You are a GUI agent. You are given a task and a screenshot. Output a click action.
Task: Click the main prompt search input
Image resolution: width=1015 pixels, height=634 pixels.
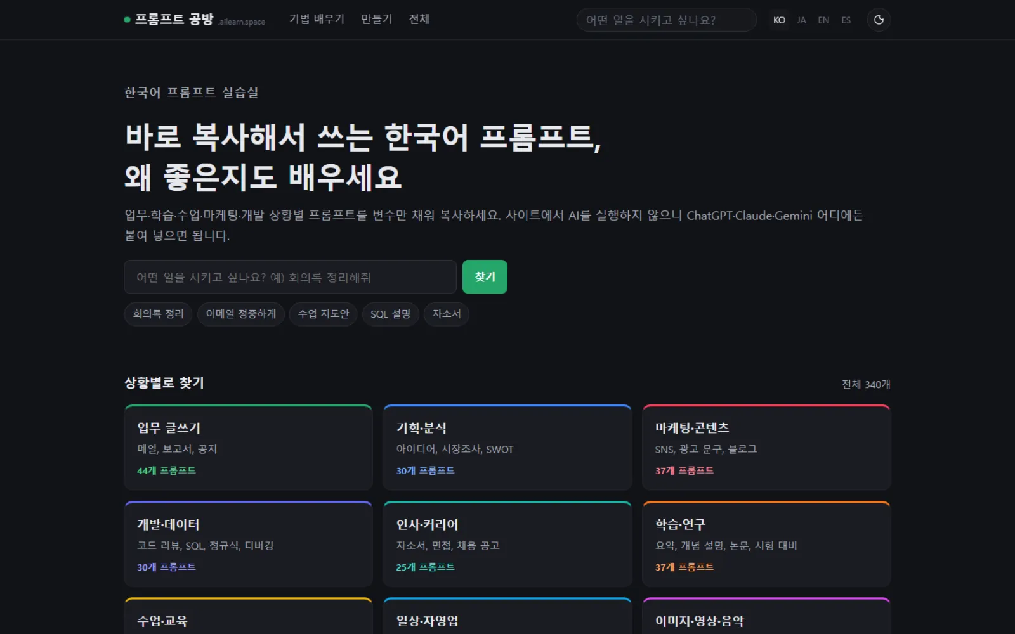[290, 277]
